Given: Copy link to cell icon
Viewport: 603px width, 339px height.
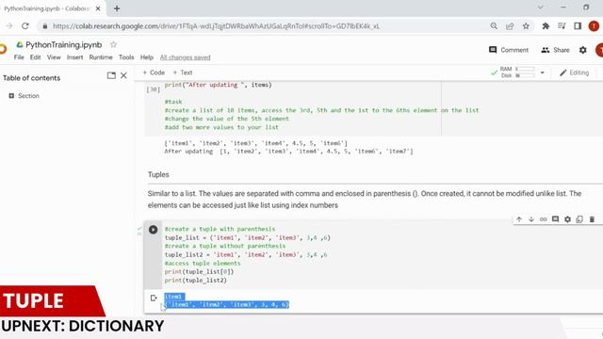Looking at the screenshot, I should [543, 219].
